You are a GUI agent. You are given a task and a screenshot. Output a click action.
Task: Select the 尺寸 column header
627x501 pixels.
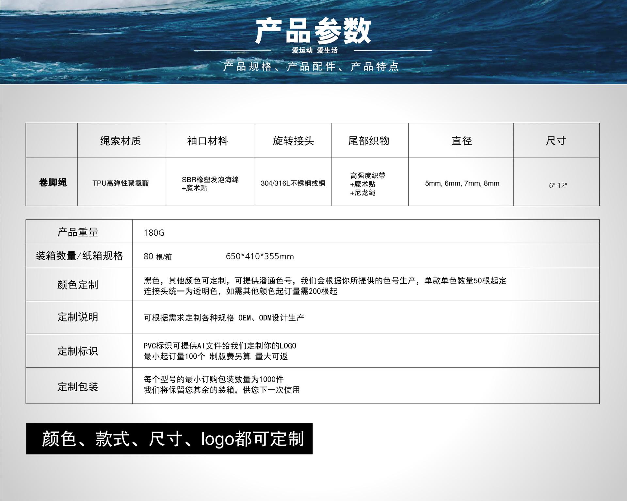pos(555,141)
